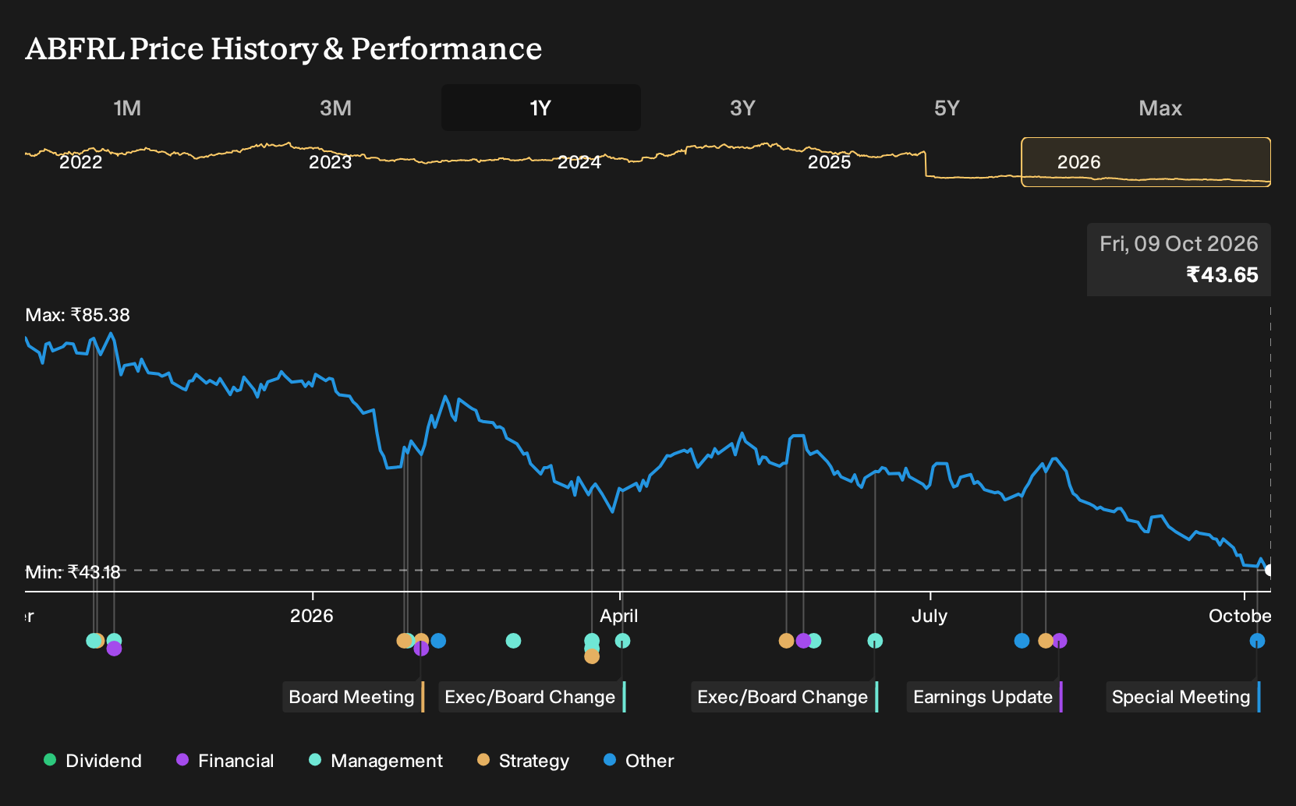Open the Earnings Update event label
This screenshot has height=806, width=1296.
coord(984,697)
